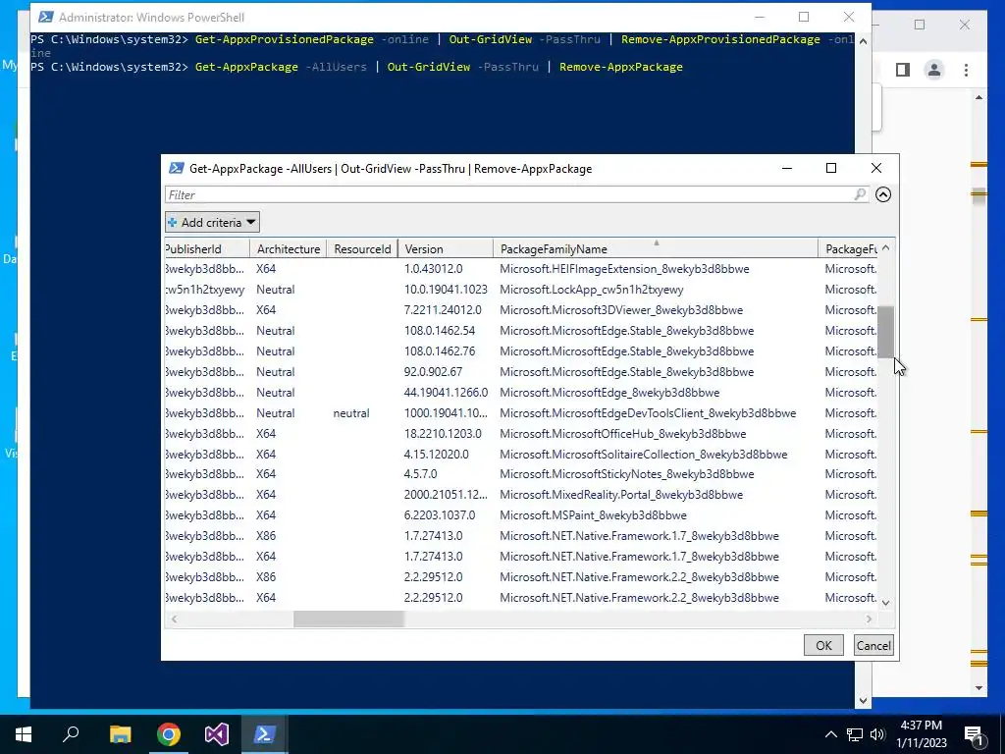This screenshot has height=754, width=1005.
Task: Close the Out-GridView dialog window
Action: pyautogui.click(x=876, y=168)
